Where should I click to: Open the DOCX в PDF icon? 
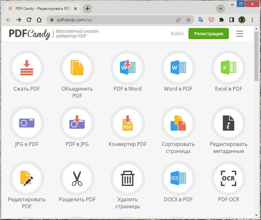tap(178, 178)
